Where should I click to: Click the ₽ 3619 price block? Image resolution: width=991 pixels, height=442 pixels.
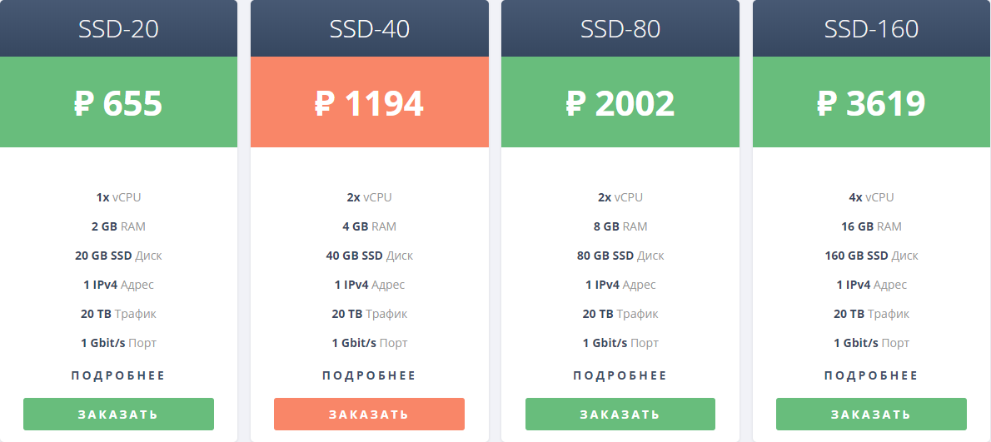coord(872,102)
